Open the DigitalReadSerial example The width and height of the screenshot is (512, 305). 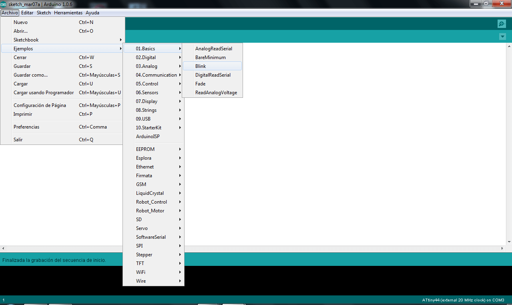(x=212, y=75)
